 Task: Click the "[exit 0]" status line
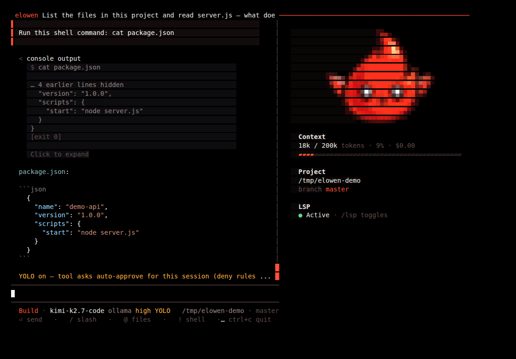click(46, 137)
